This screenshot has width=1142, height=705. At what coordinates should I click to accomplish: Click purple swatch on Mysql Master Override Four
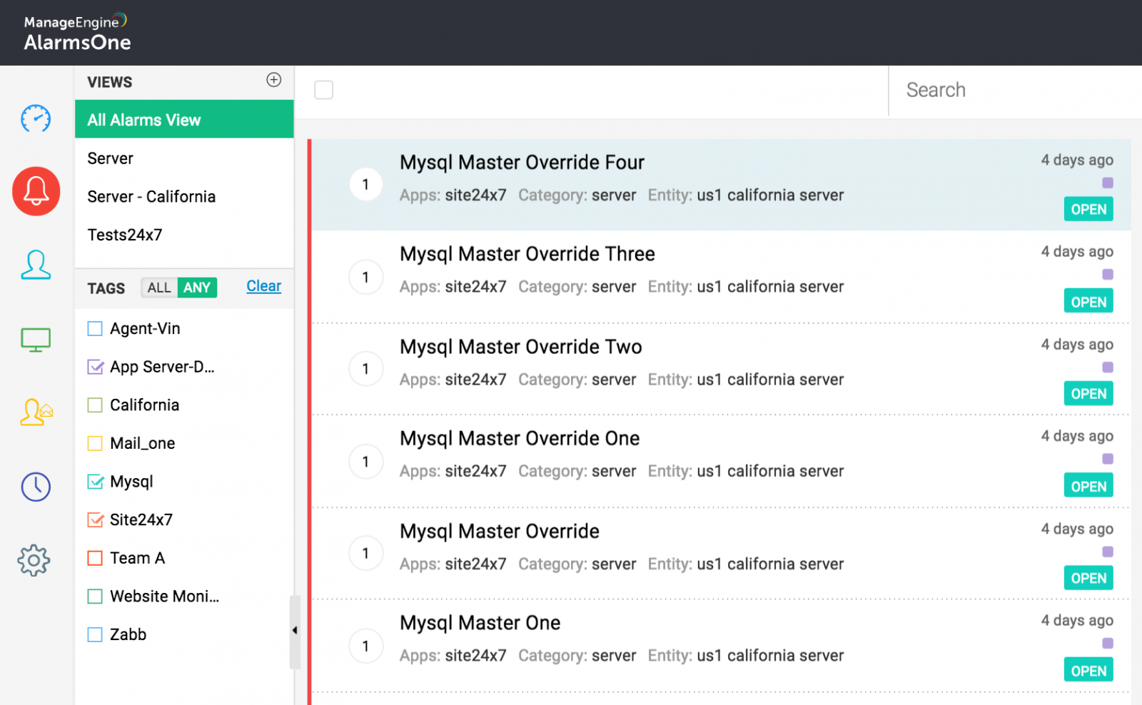1108,183
